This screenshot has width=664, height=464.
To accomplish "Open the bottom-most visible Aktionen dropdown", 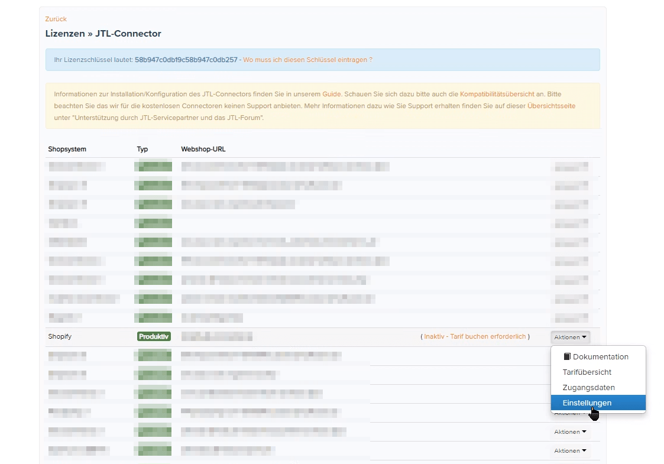I will pos(570,450).
